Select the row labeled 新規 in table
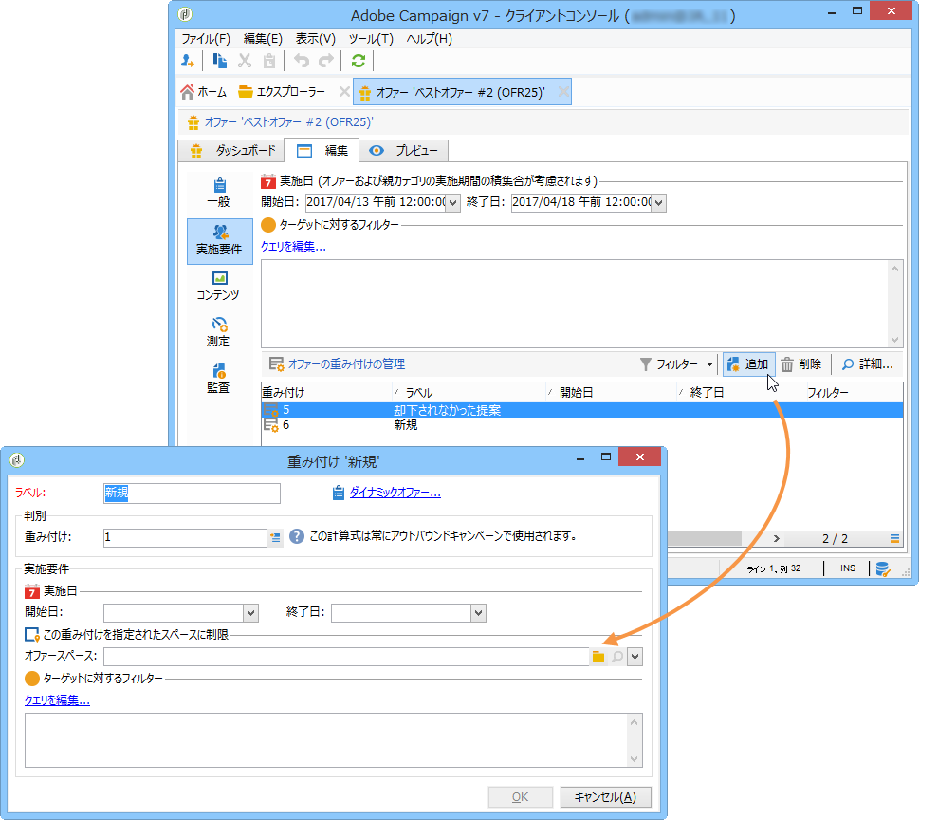This screenshot has height=820, width=938. point(581,425)
